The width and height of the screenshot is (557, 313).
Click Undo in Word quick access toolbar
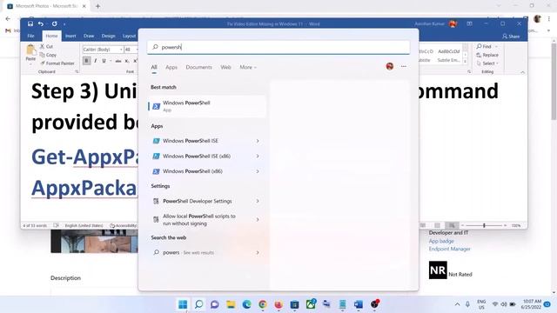[41, 23]
